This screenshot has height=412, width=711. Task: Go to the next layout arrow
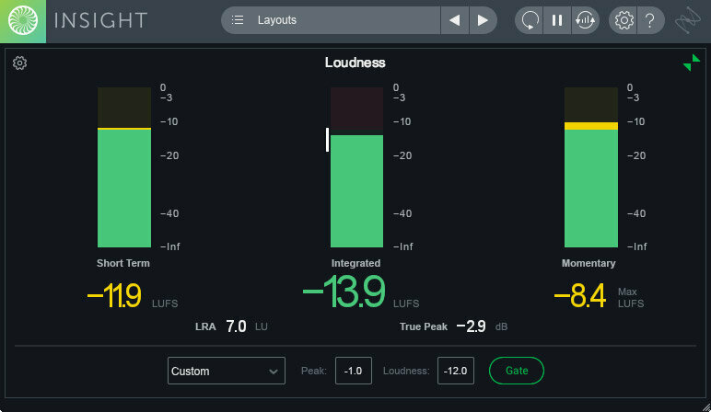point(483,20)
